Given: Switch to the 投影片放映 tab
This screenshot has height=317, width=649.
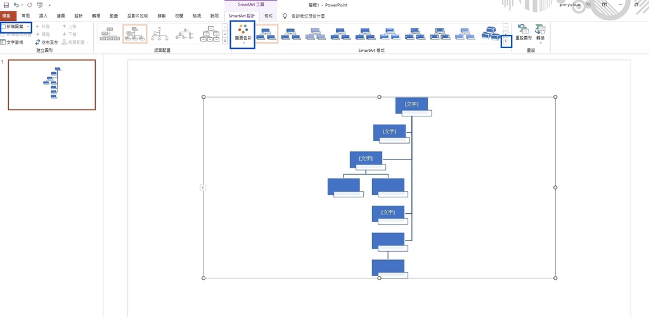Looking at the screenshot, I should coord(138,16).
